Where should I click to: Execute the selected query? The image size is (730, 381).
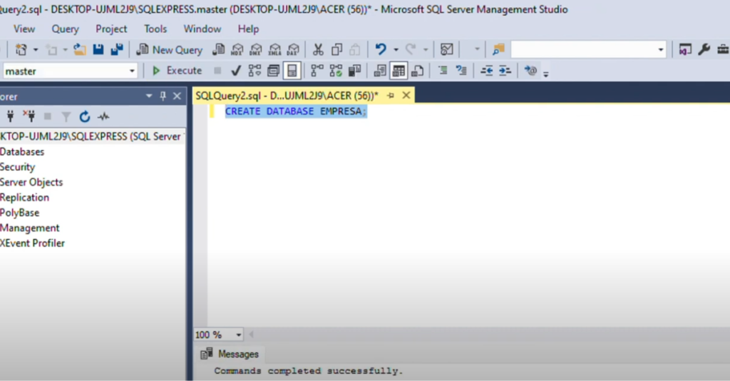point(177,71)
